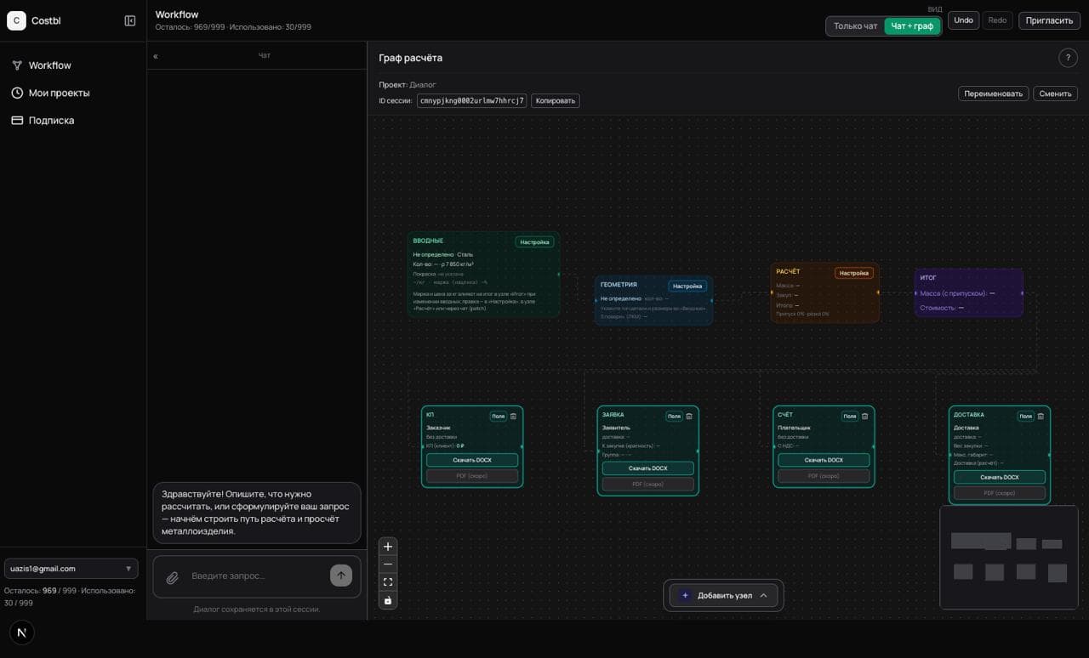Viewport: 1089px width, 658px height.
Task: Click Копировать next to session ID
Action: 556,100
